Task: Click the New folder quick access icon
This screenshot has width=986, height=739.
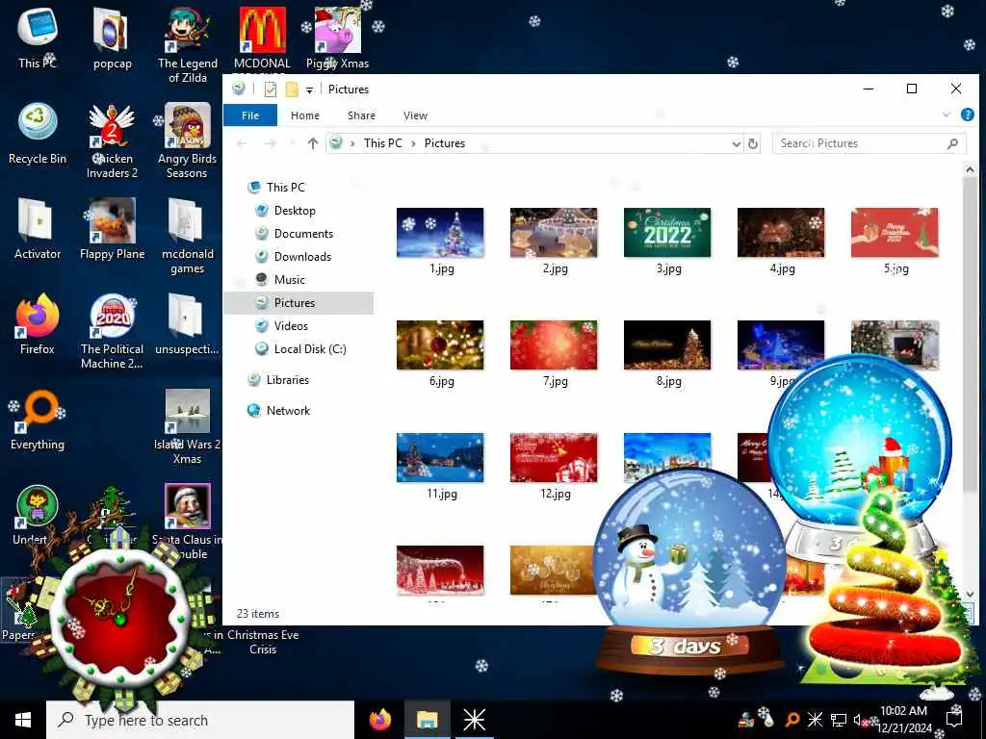Action: (292, 89)
